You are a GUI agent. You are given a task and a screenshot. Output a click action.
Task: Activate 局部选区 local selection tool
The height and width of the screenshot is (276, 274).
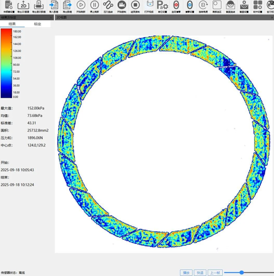coord(217,7)
